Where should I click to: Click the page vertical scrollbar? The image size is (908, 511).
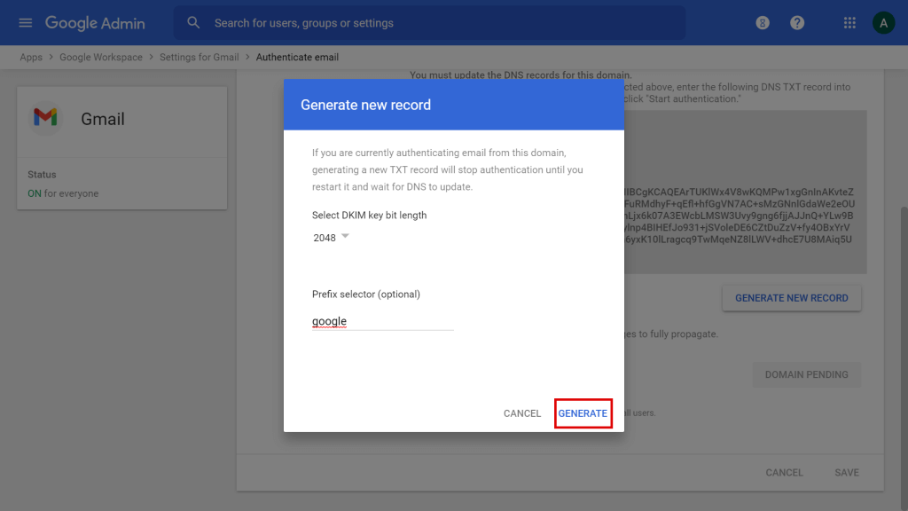tap(904, 357)
